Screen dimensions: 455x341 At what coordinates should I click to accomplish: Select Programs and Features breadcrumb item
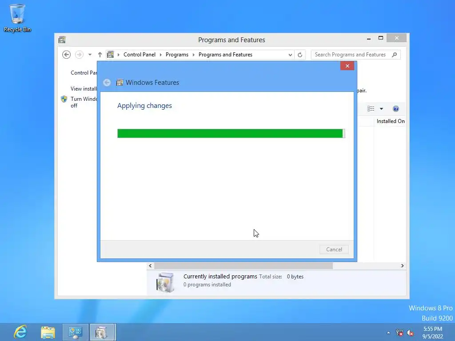click(x=225, y=55)
